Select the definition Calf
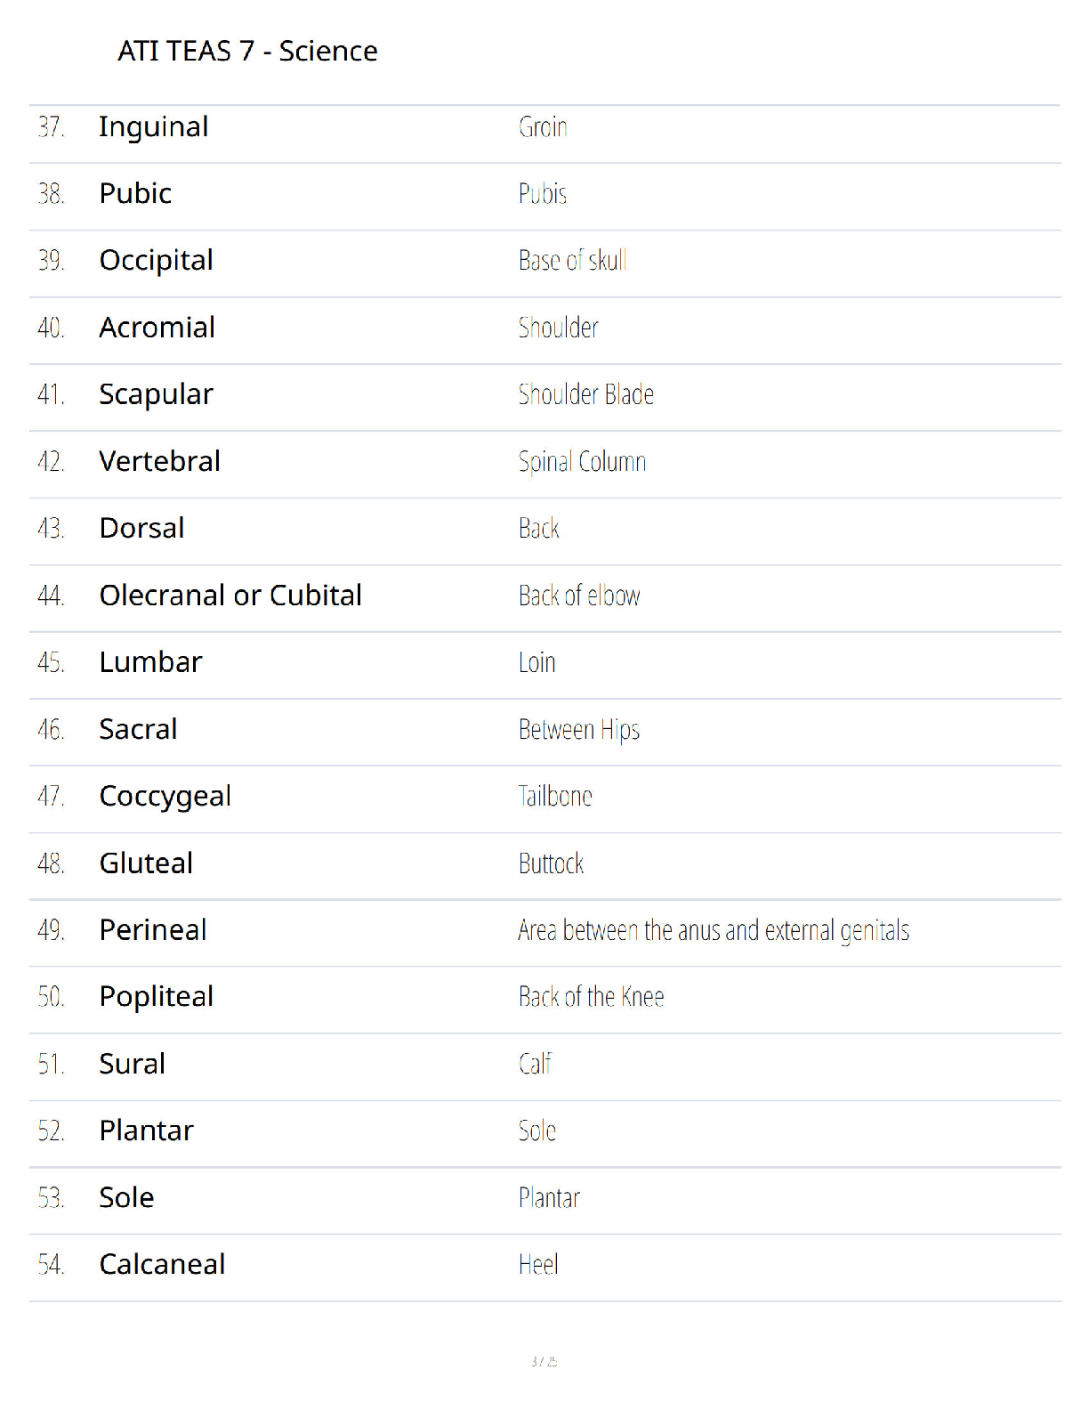The width and height of the screenshot is (1089, 1410). 535,1064
